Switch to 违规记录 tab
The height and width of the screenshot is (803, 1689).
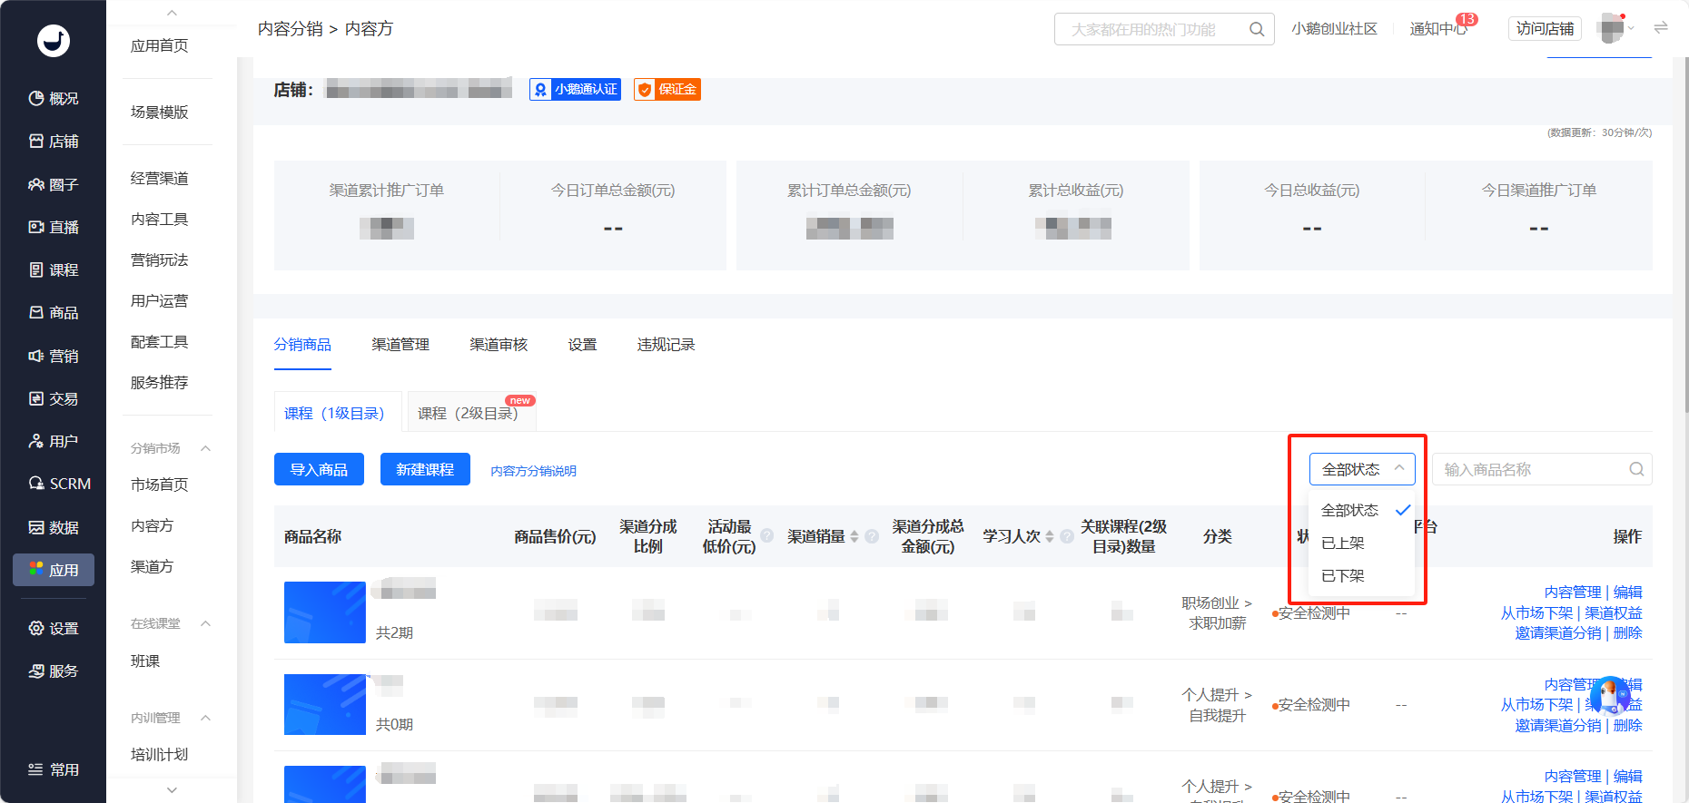click(x=666, y=345)
